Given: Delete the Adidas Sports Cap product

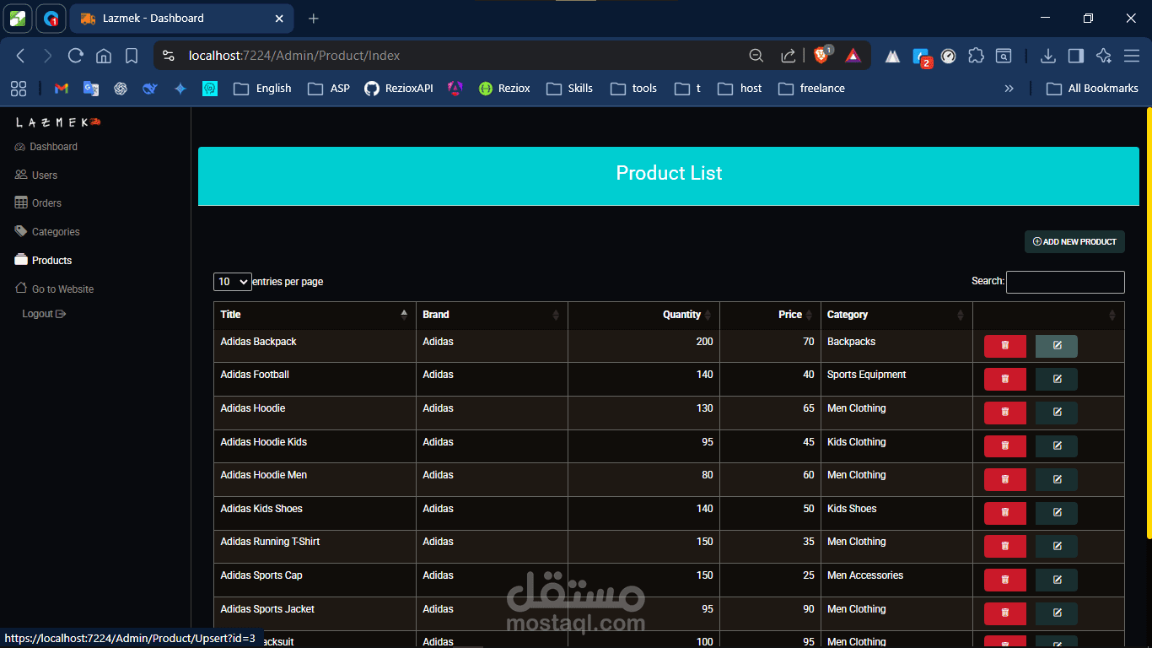Looking at the screenshot, I should pos(1005,580).
